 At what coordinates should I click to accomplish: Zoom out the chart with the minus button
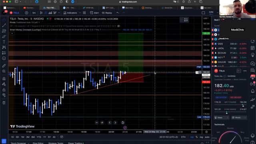[x=97, y=123]
